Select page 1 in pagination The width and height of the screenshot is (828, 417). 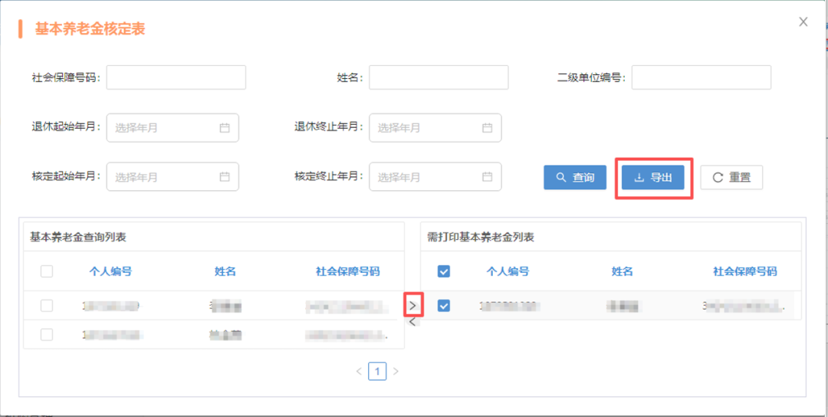pyautogui.click(x=377, y=371)
